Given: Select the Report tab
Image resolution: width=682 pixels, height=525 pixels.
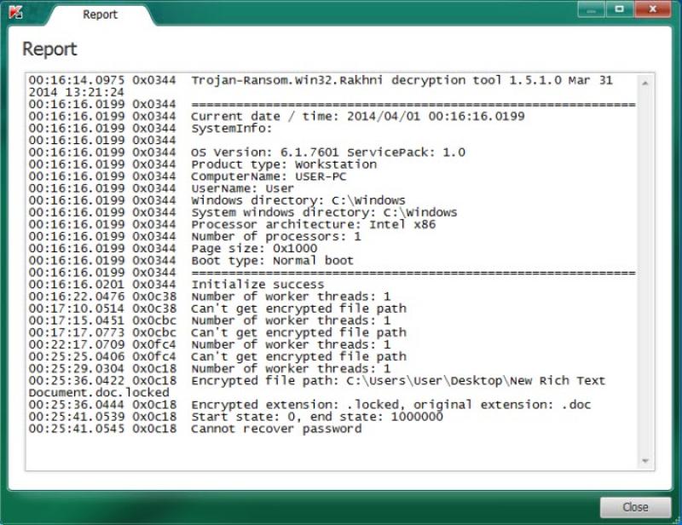Looking at the screenshot, I should click(100, 14).
